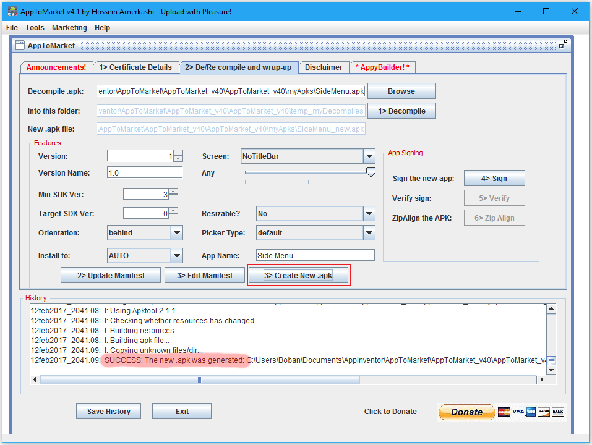The height and width of the screenshot is (445, 592).
Task: Click the 6> Zip Align button
Action: pyautogui.click(x=494, y=218)
